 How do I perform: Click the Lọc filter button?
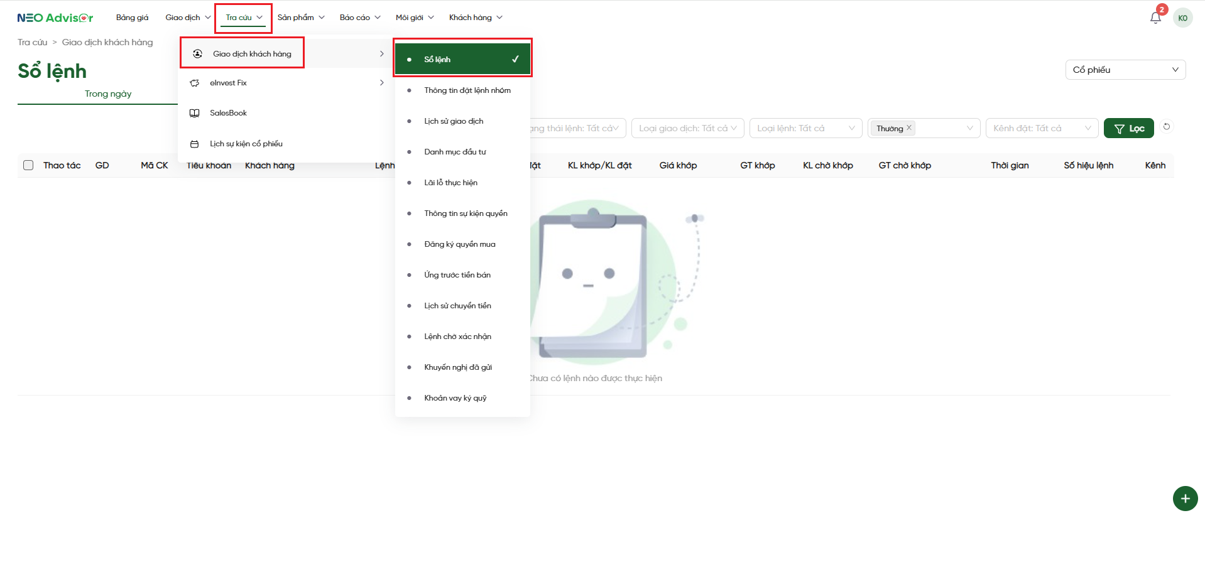tap(1128, 128)
